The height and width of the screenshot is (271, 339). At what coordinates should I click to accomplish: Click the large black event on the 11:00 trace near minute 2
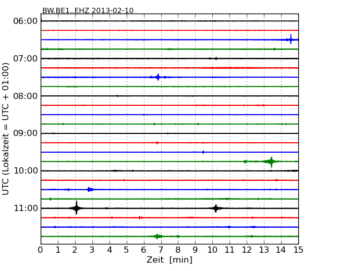click(x=77, y=208)
